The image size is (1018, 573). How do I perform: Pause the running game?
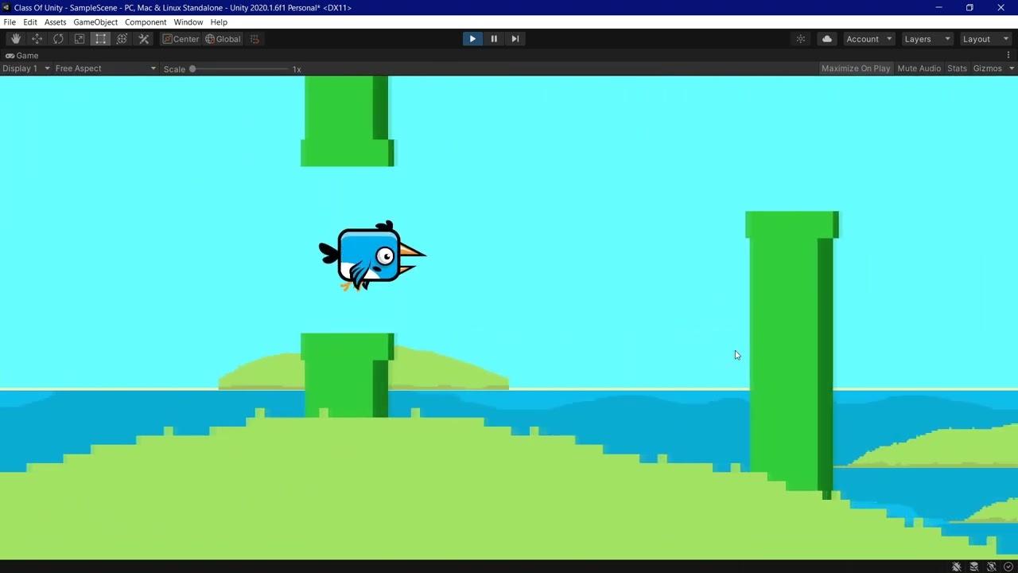[494, 39]
